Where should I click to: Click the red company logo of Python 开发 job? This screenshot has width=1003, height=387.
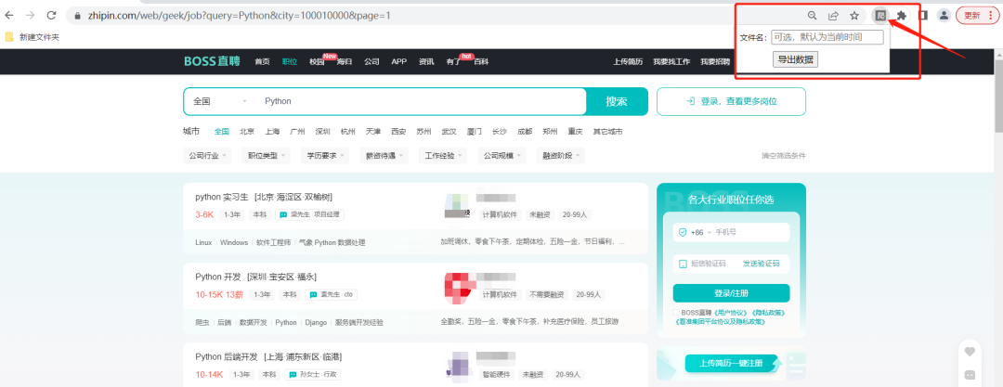(460, 289)
